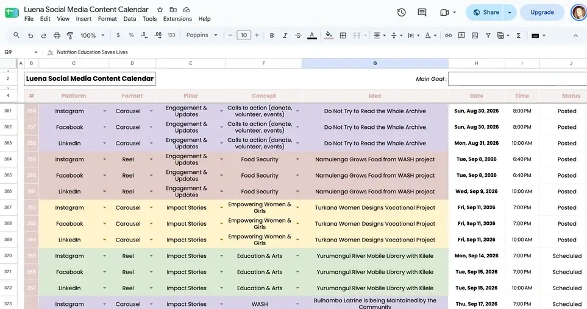Screen dimensions: 587x309
Task: Open the Borders grid icon
Action: pos(343,35)
